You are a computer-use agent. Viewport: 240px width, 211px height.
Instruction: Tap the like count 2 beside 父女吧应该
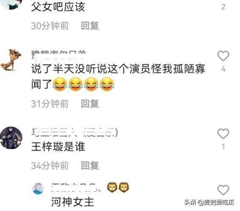(223, 7)
